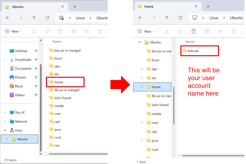This screenshot has width=246, height=164.
Task: Click Rename icon in right home window toolbar
Action: (x=207, y=31)
